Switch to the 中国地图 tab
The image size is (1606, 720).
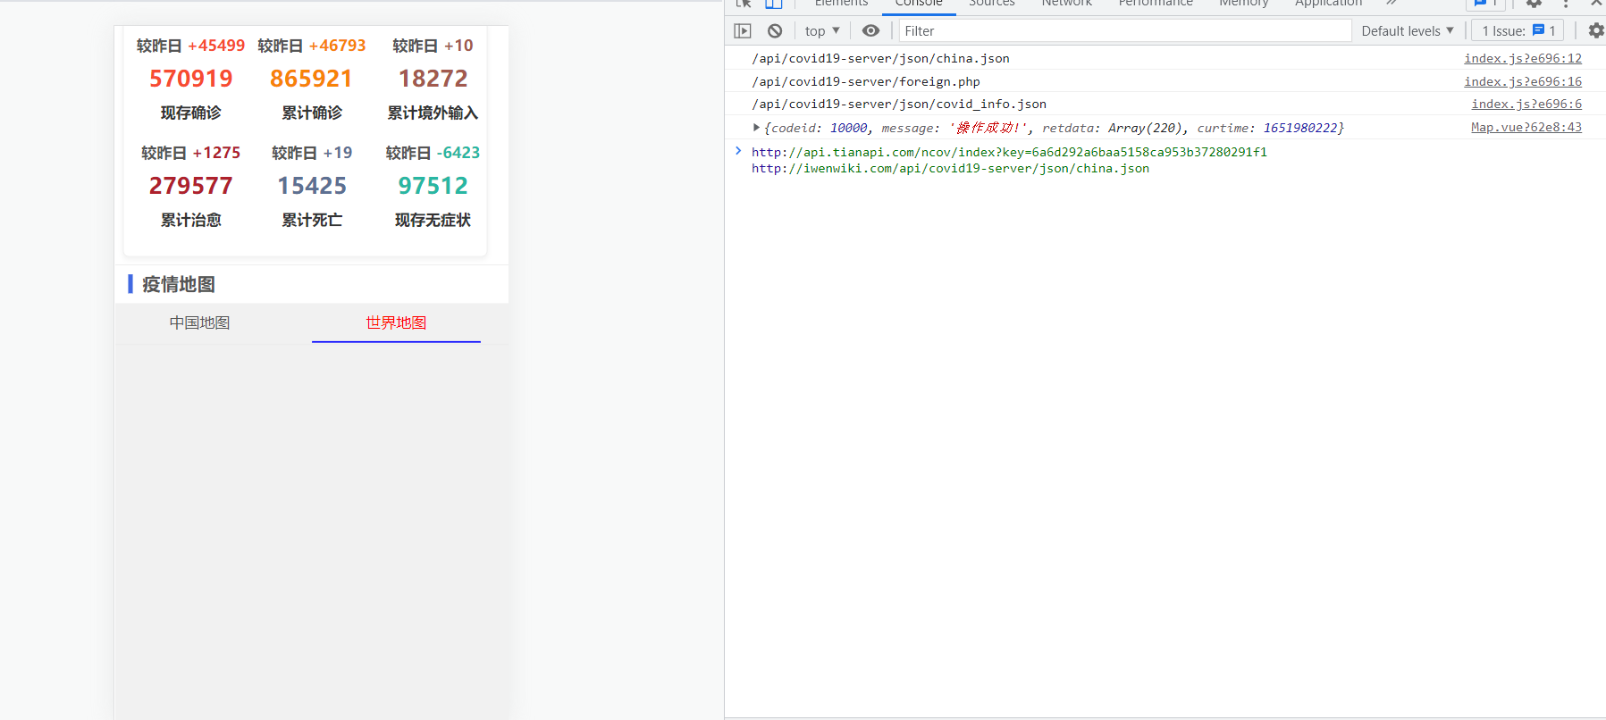point(200,322)
